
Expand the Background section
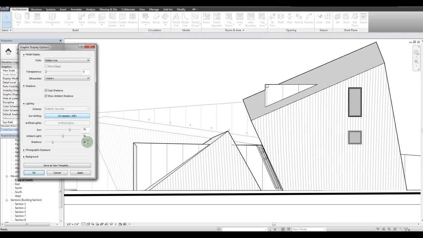click(x=24, y=157)
